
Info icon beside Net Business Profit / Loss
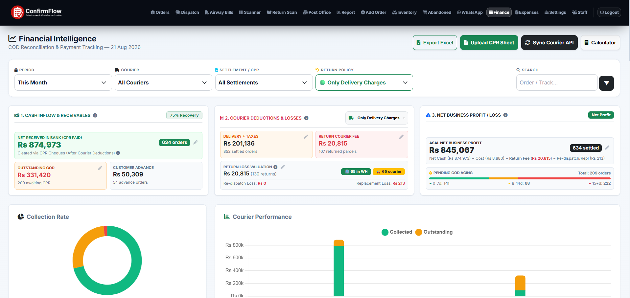pyautogui.click(x=505, y=115)
